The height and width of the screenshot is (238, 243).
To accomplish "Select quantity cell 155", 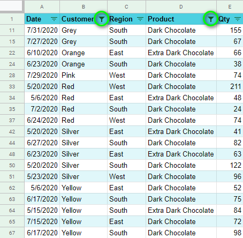I will (230, 30).
